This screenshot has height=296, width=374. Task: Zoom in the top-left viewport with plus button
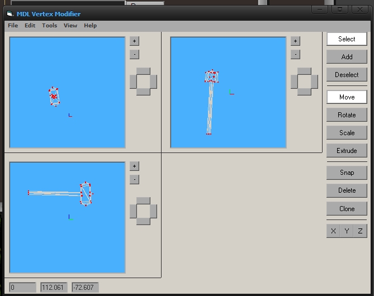134,41
